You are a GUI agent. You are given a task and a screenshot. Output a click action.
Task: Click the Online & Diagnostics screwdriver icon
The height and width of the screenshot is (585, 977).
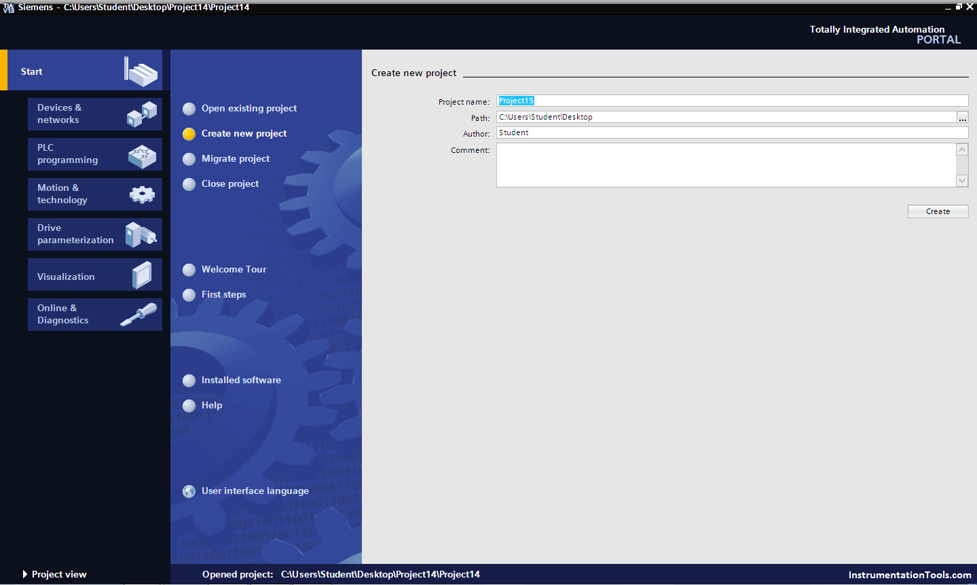[139, 315]
